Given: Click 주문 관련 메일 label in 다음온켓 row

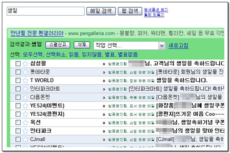Looking at the screenshot, I should point(142,98).
